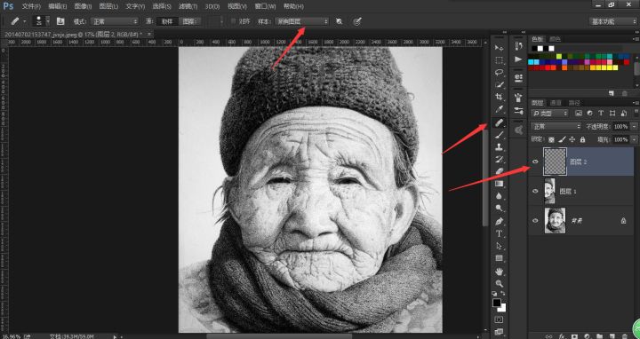Create new adjustment layer

click(x=587, y=335)
